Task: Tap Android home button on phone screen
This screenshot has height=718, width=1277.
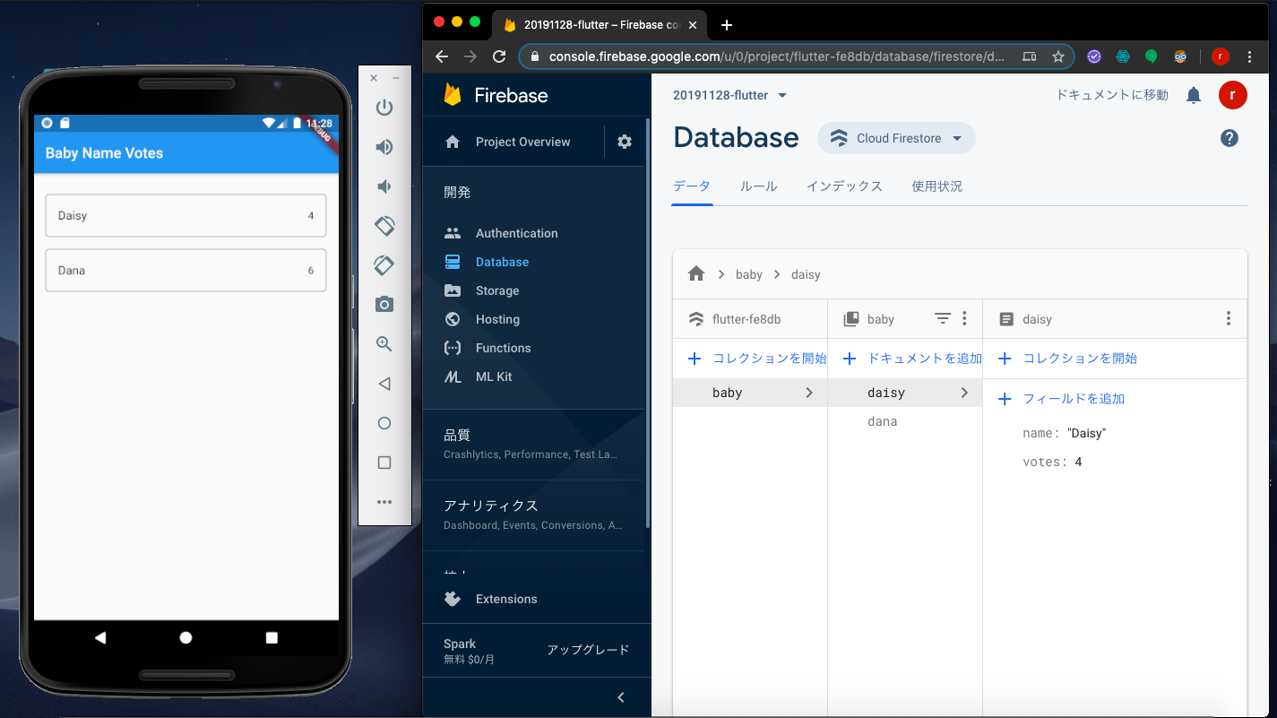Action: pyautogui.click(x=186, y=637)
